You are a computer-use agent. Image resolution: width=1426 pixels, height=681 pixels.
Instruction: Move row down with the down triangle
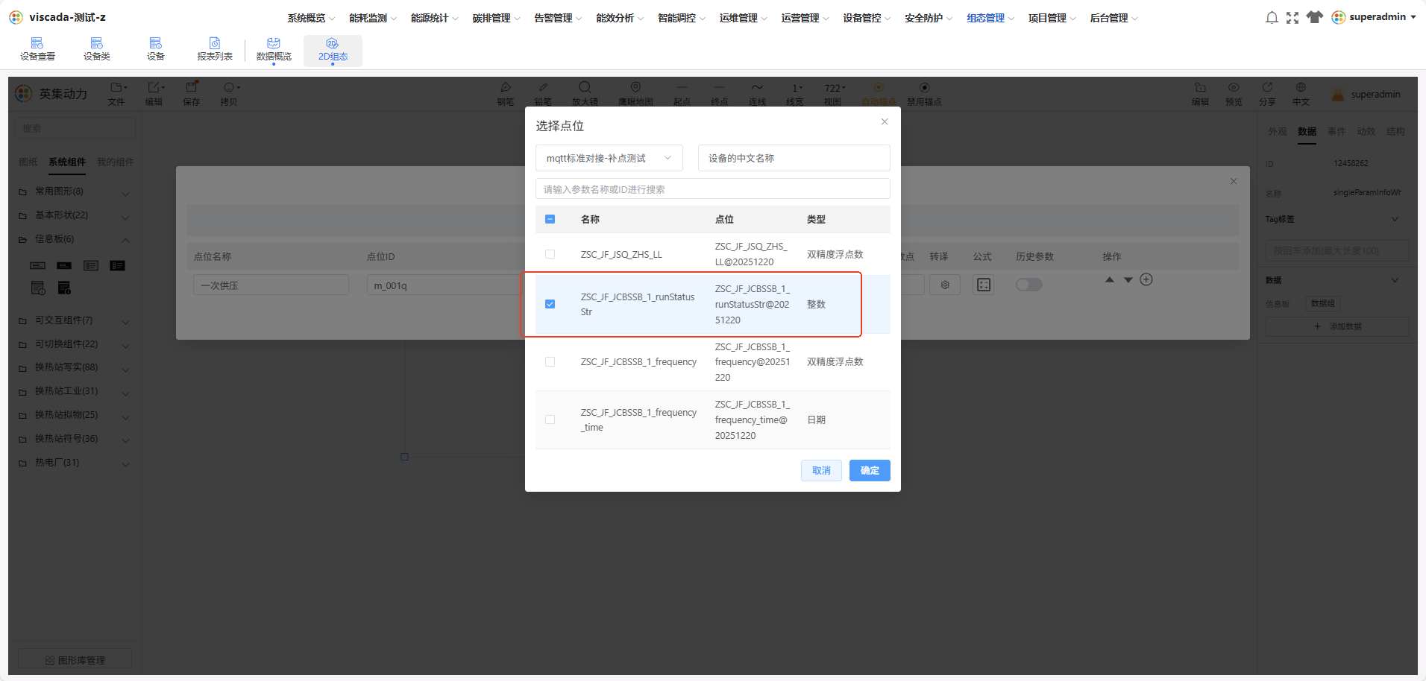click(x=1128, y=280)
